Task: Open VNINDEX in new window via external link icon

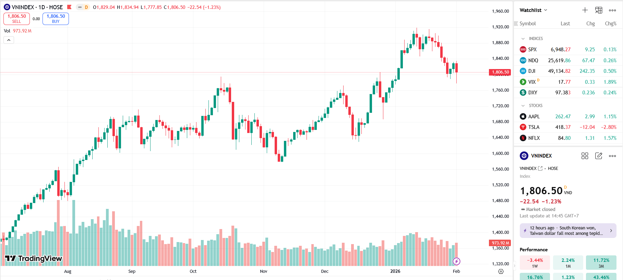Action: [540, 168]
